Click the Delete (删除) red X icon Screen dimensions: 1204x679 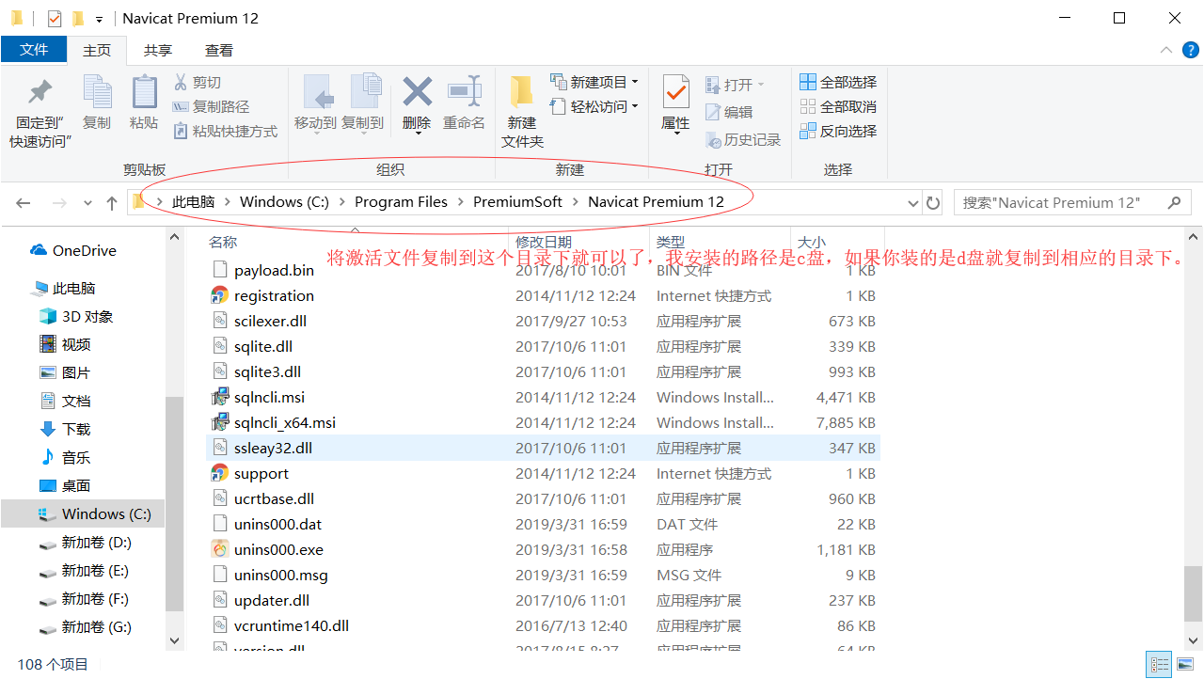pyautogui.click(x=417, y=91)
